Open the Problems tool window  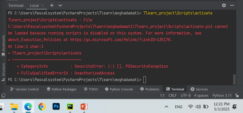point(150,89)
